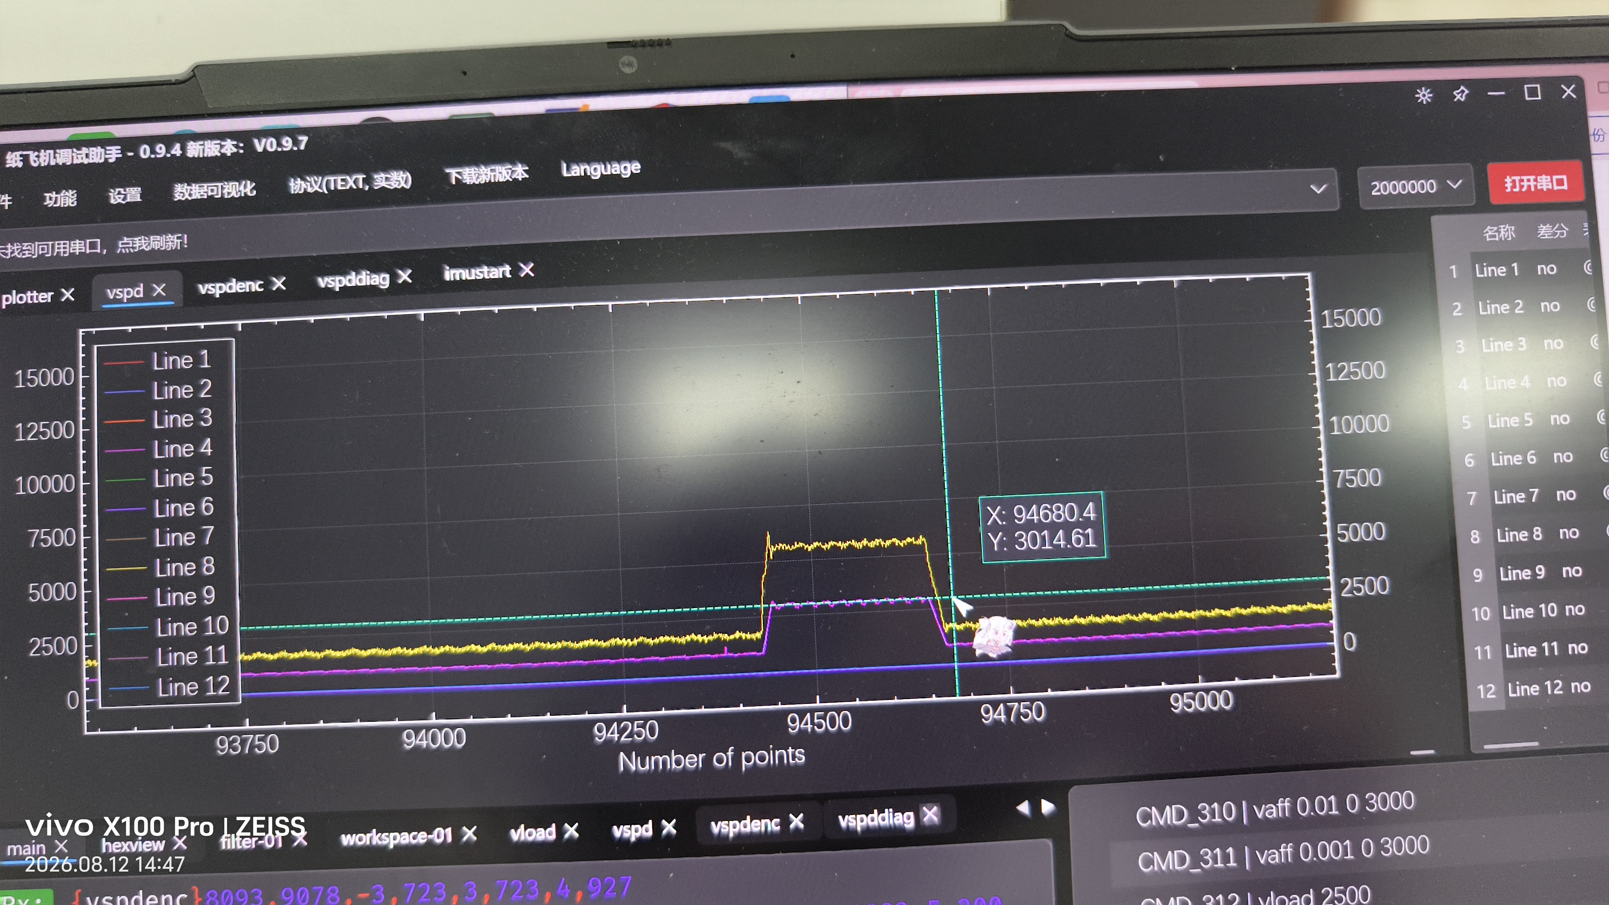Image resolution: width=1609 pixels, height=905 pixels.
Task: Select Line 11 name in line table
Action: click(x=1533, y=650)
